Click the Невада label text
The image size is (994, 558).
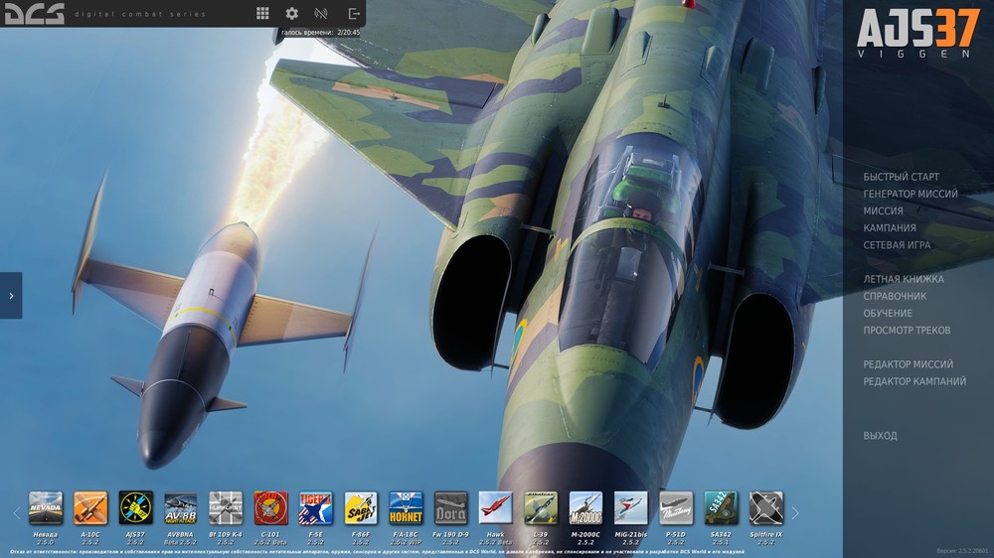(46, 534)
